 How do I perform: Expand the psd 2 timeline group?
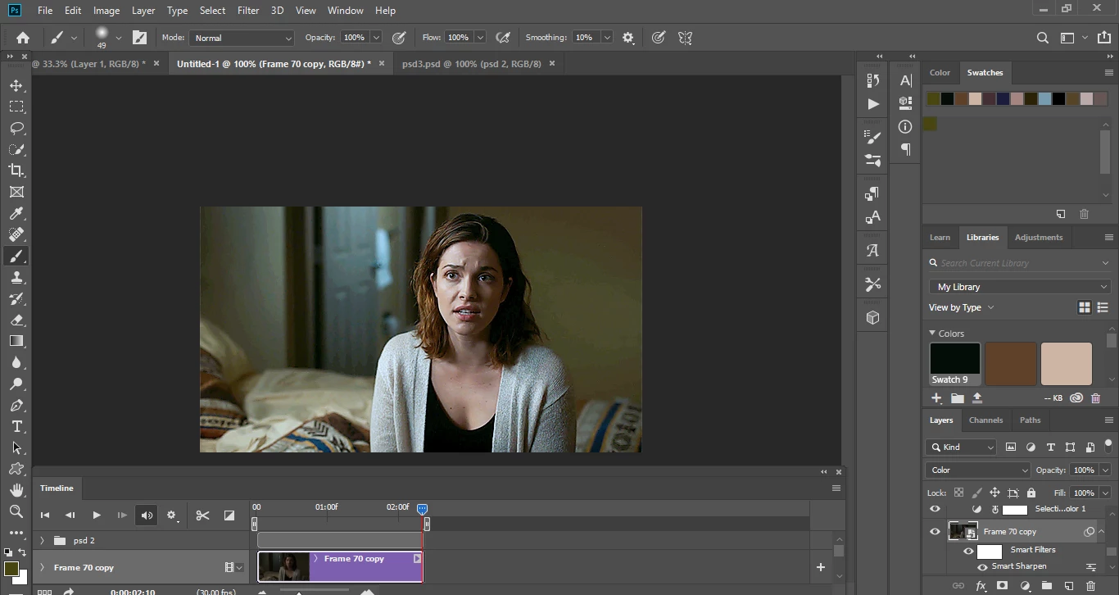pos(42,541)
